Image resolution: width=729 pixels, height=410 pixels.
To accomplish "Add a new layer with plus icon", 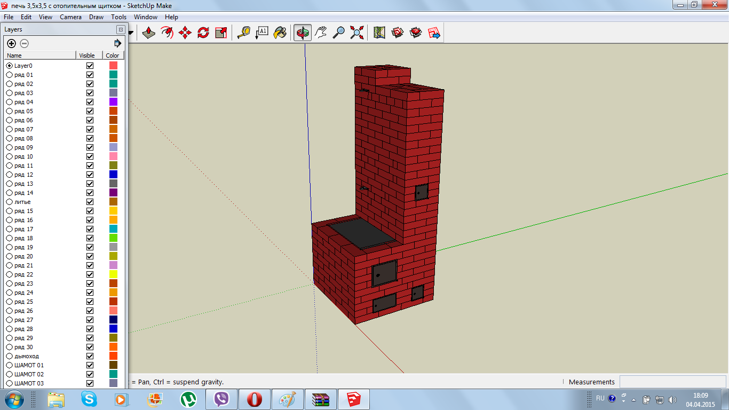I will tap(11, 43).
